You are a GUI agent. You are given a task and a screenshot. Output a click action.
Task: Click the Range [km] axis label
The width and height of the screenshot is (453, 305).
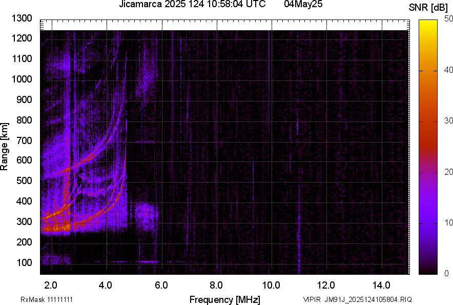pos(5,147)
